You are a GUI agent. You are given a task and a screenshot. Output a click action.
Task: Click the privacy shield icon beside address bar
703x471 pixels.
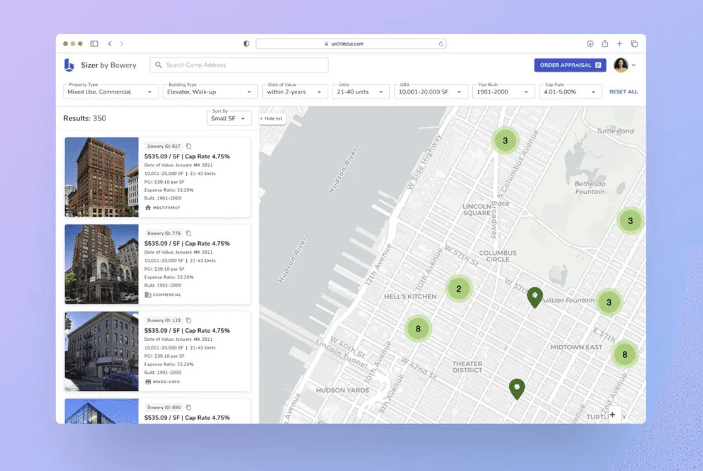(x=246, y=44)
